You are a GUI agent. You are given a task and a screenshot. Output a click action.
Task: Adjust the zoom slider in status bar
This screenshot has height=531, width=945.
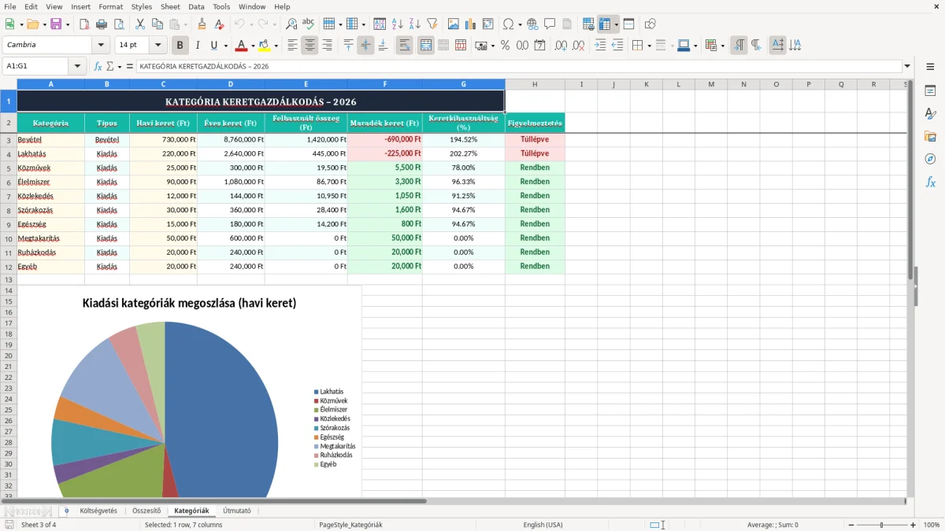(881, 525)
